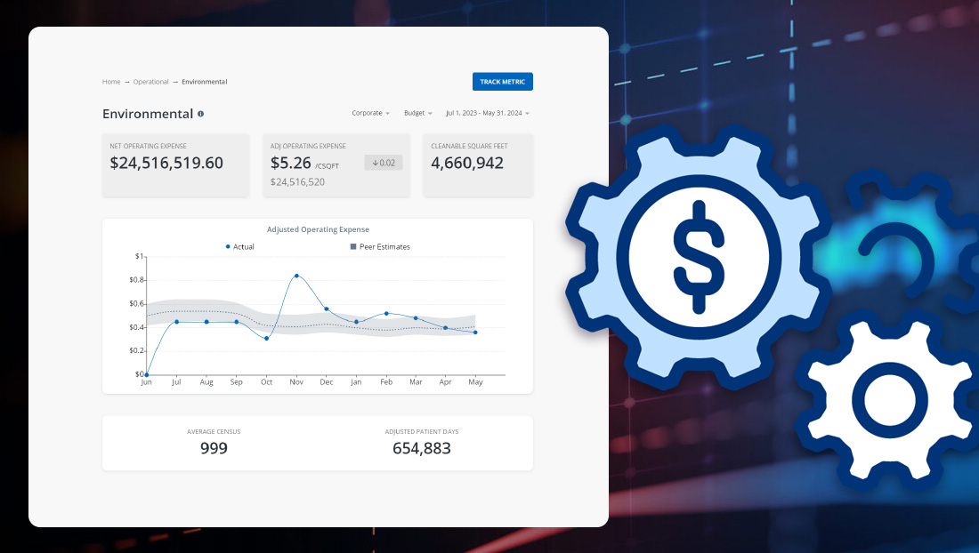
Task: Navigate to Operational breadcrumb link
Action: [x=150, y=82]
